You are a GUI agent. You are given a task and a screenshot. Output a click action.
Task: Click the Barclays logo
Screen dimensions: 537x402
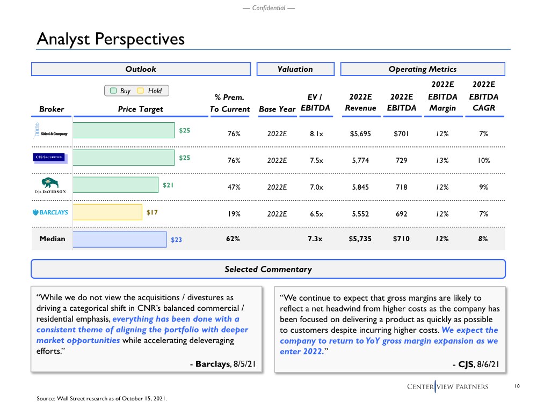tap(51, 212)
